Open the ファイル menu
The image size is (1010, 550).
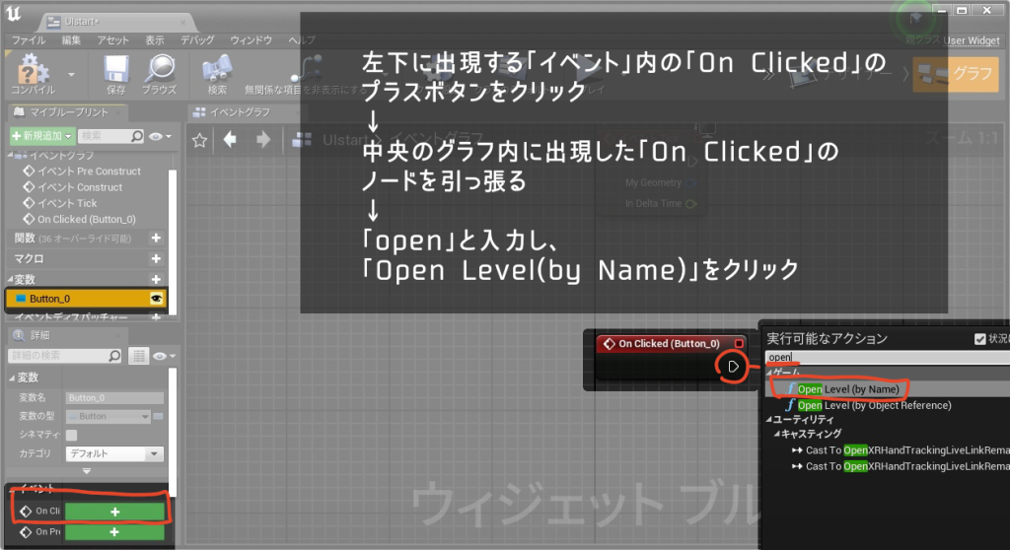coord(28,40)
